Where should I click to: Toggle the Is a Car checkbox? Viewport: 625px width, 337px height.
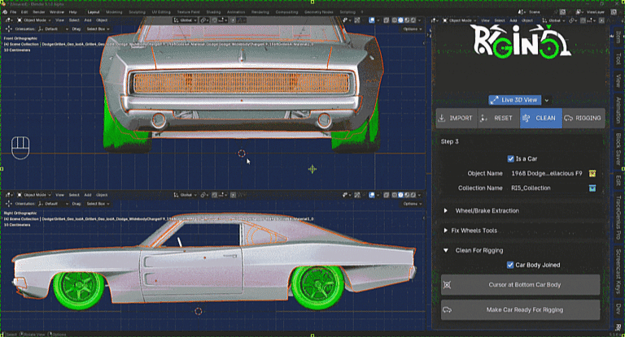click(510, 158)
